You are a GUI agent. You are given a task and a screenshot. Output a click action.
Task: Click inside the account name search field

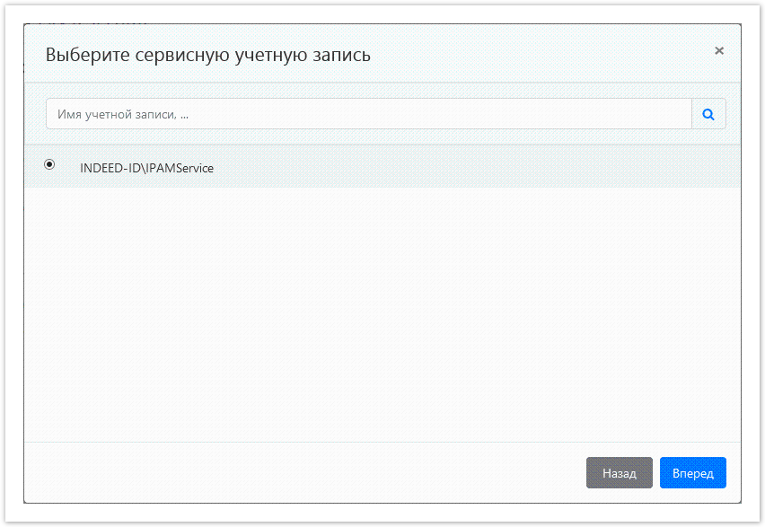pyautogui.click(x=359, y=113)
